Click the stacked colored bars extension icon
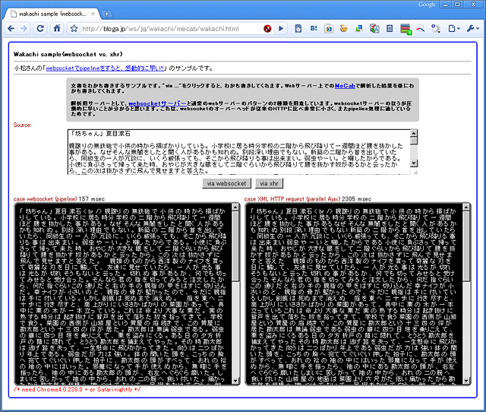This screenshot has height=412, width=486. coord(406,29)
